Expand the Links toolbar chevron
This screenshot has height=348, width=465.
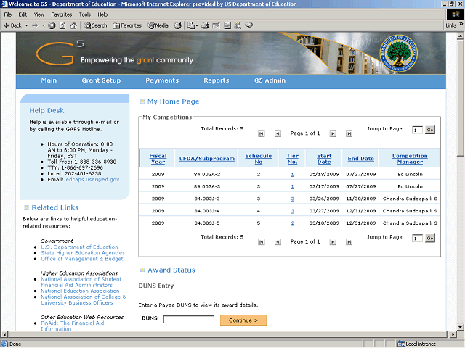pos(461,25)
